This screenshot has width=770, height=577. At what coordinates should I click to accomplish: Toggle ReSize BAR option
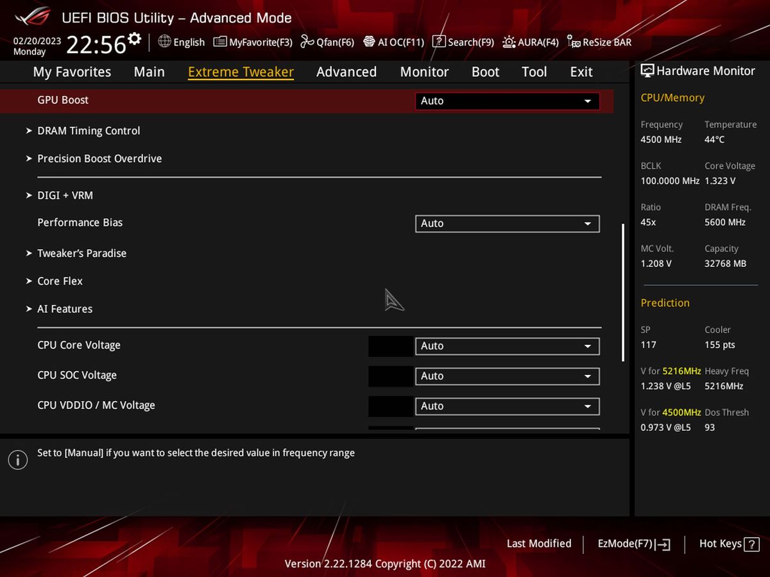pyautogui.click(x=599, y=42)
